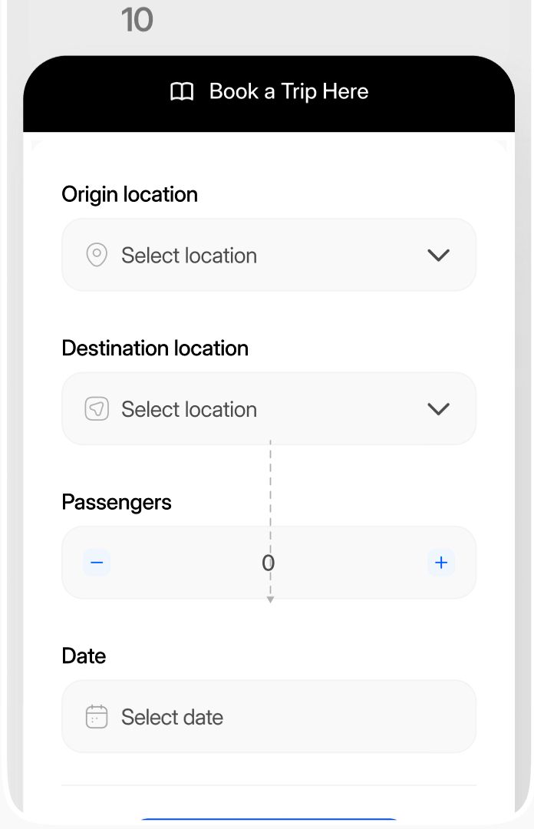Decrease passengers with the minus button

pos(97,563)
